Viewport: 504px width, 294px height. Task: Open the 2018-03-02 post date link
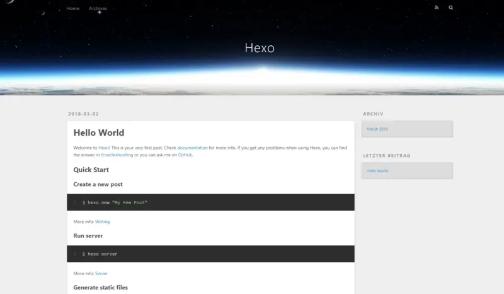click(x=83, y=114)
